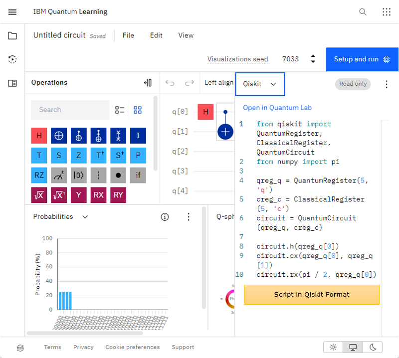Select the reset |0> operation
The image size is (399, 358).
(79, 176)
